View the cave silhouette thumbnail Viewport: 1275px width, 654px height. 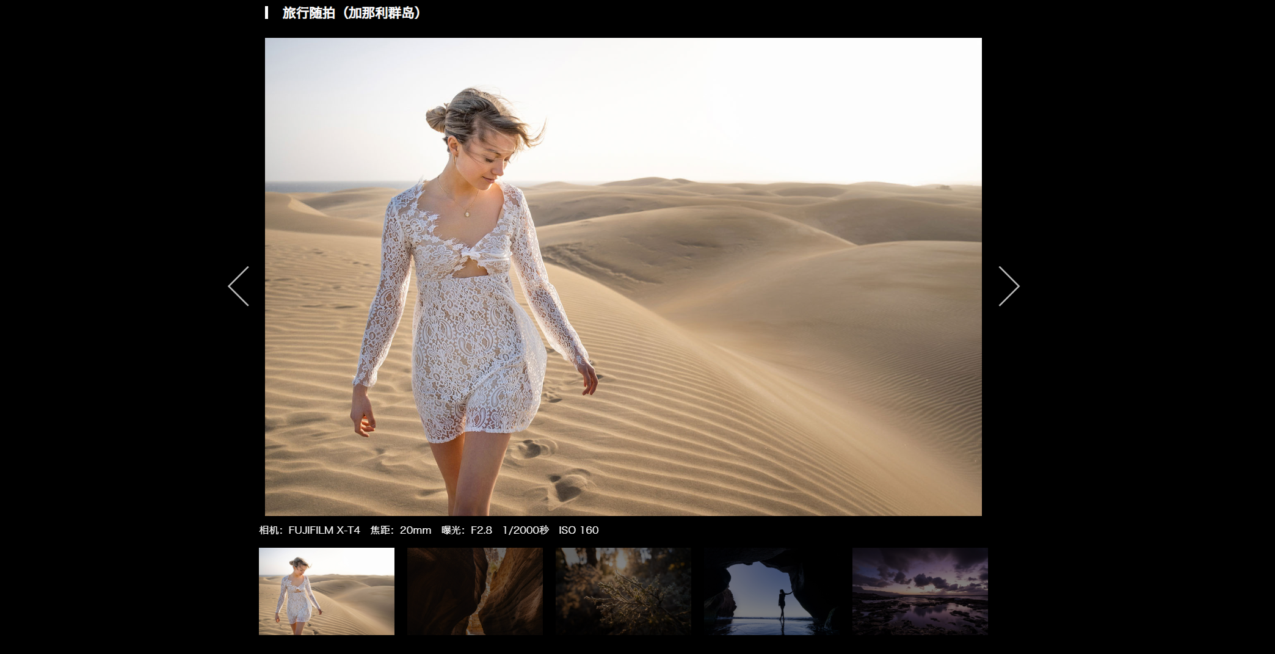[772, 591]
